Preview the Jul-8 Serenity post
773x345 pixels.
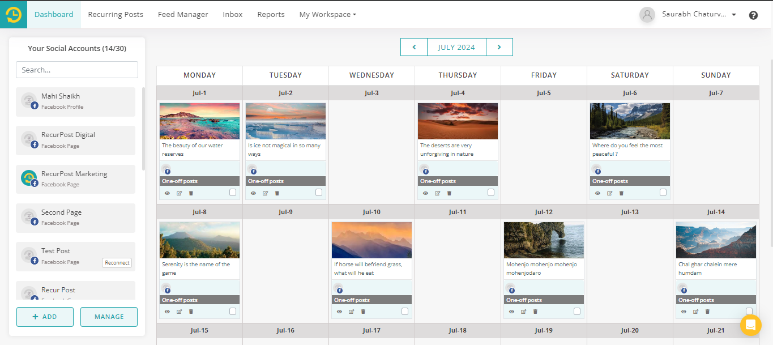click(x=168, y=312)
